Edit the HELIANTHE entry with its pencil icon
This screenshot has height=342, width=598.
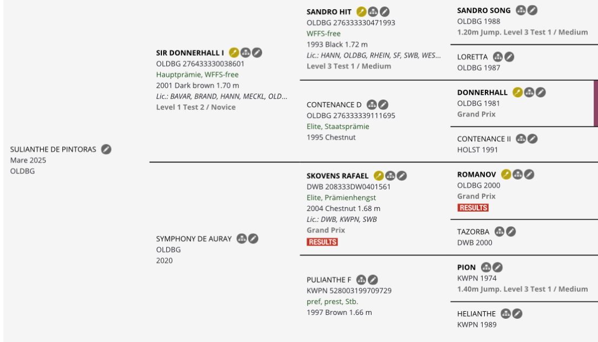(x=517, y=314)
